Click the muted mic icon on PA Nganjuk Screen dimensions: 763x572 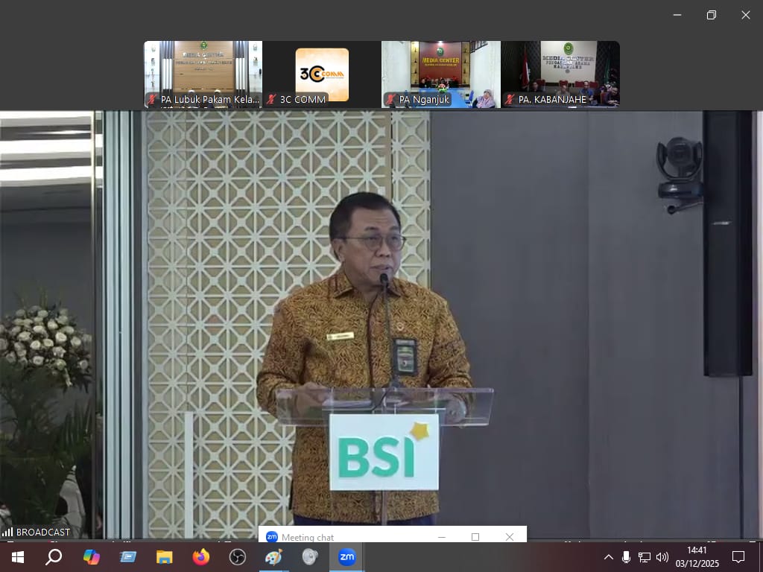(390, 99)
